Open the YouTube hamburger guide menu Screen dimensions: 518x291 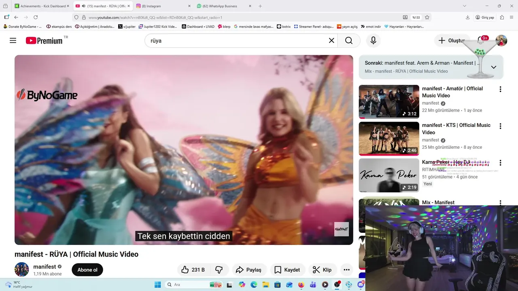click(13, 40)
